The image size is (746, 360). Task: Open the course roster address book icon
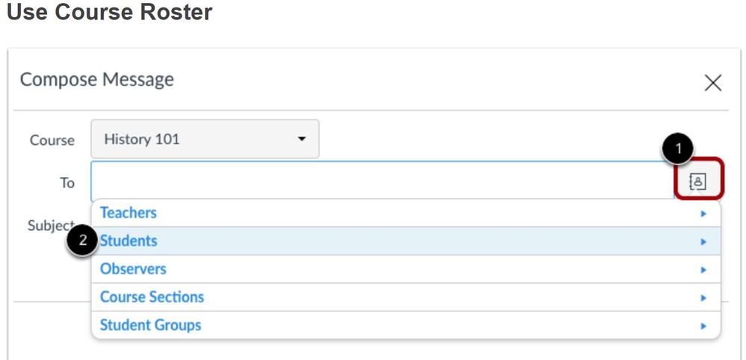(698, 181)
